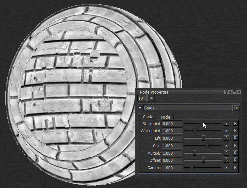
Task: Click the Lift value input field
Action: [x=172, y=138]
